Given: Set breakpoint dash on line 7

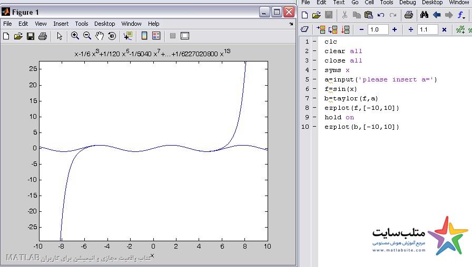Looking at the screenshot, I should pos(314,98).
